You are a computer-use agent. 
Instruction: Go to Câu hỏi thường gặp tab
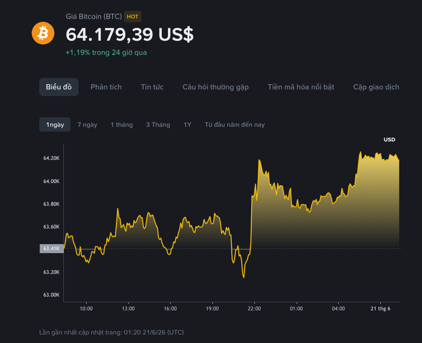(216, 87)
